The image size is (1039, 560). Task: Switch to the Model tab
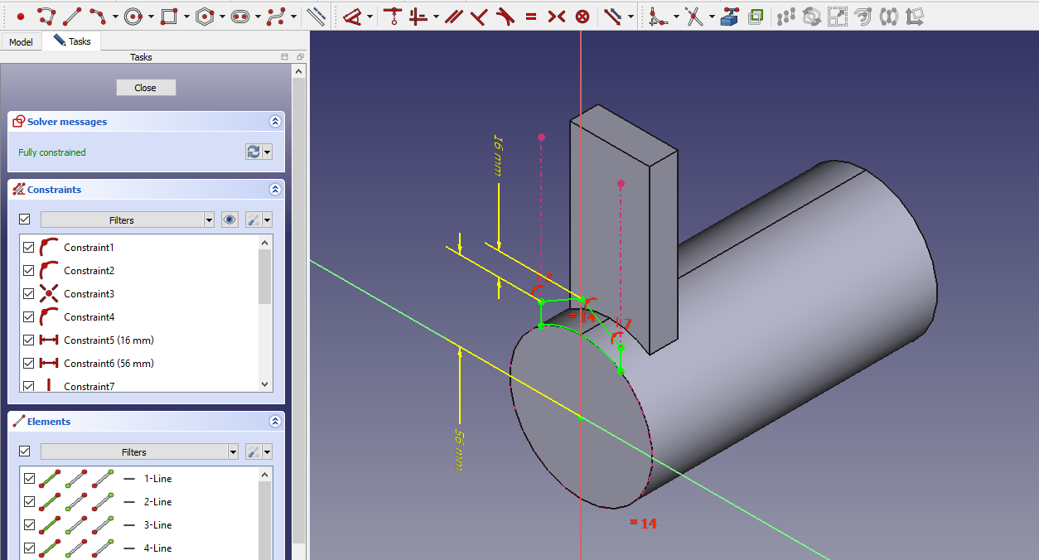coord(21,41)
